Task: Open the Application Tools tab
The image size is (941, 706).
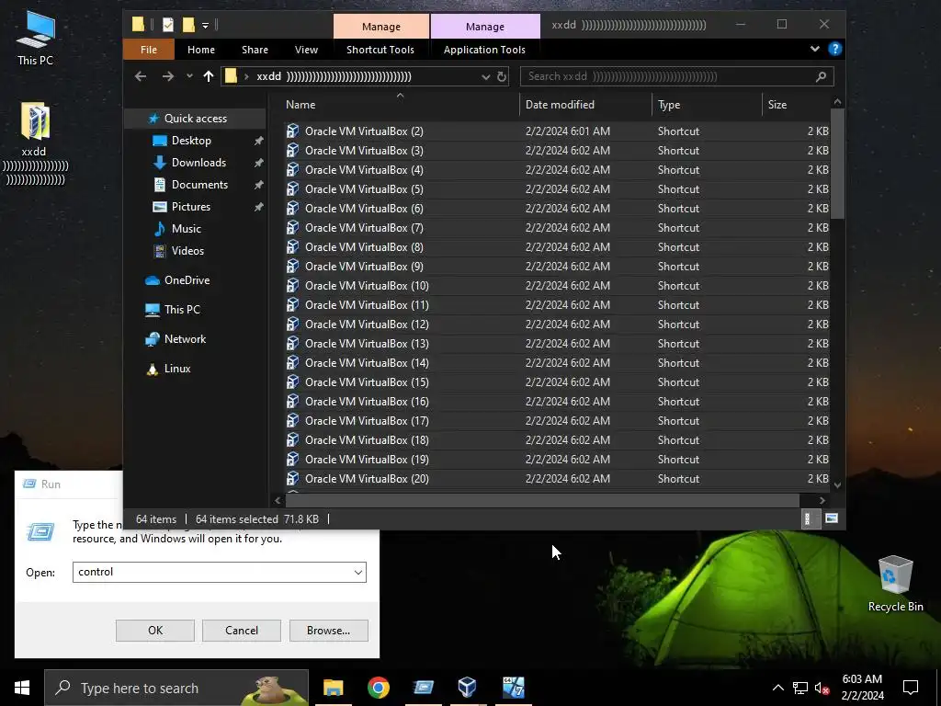Action: pyautogui.click(x=484, y=50)
